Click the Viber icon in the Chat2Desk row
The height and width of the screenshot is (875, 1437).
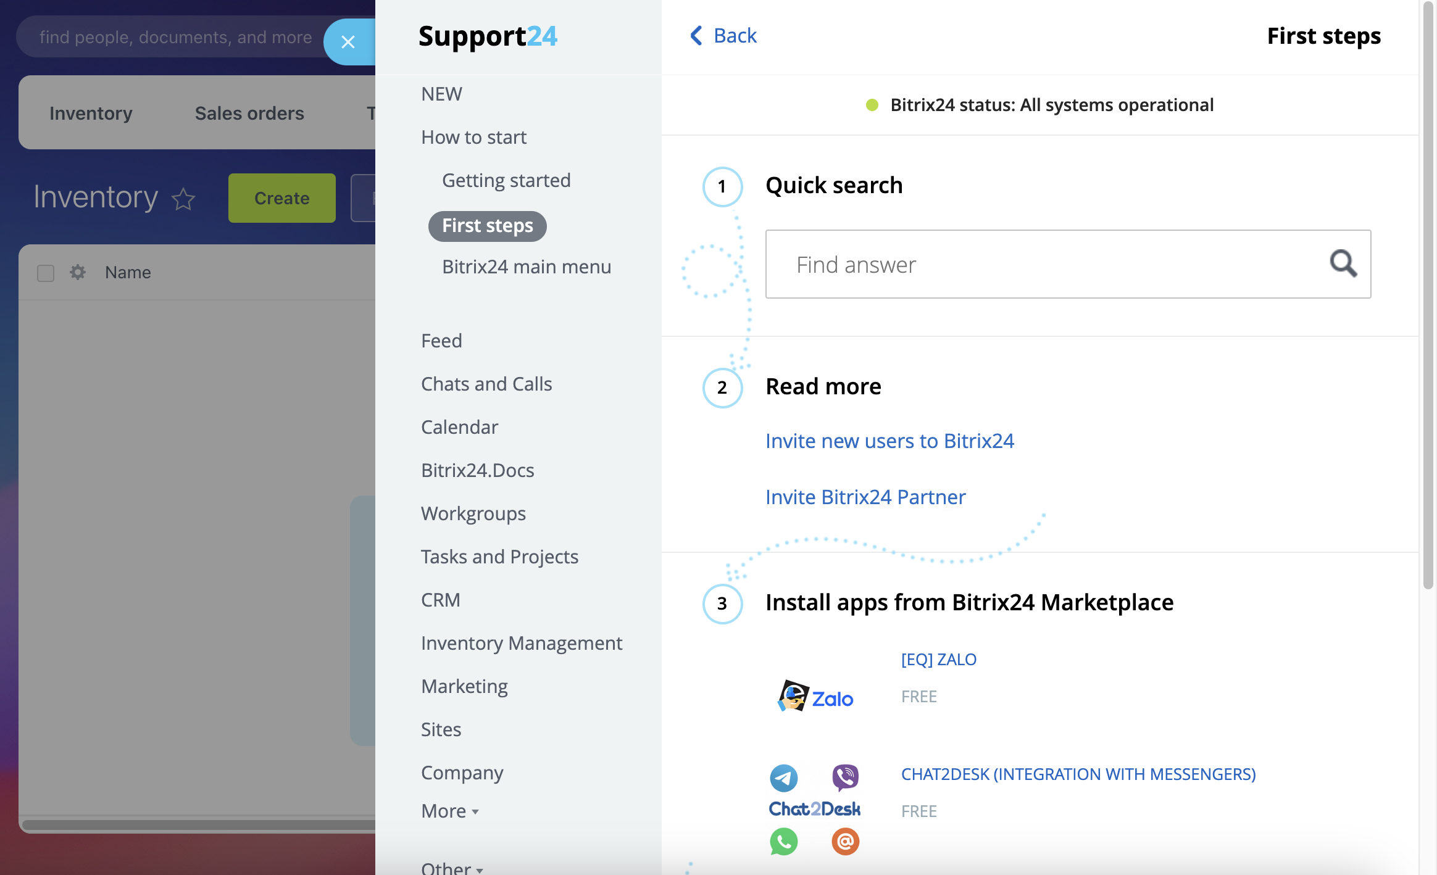(844, 777)
